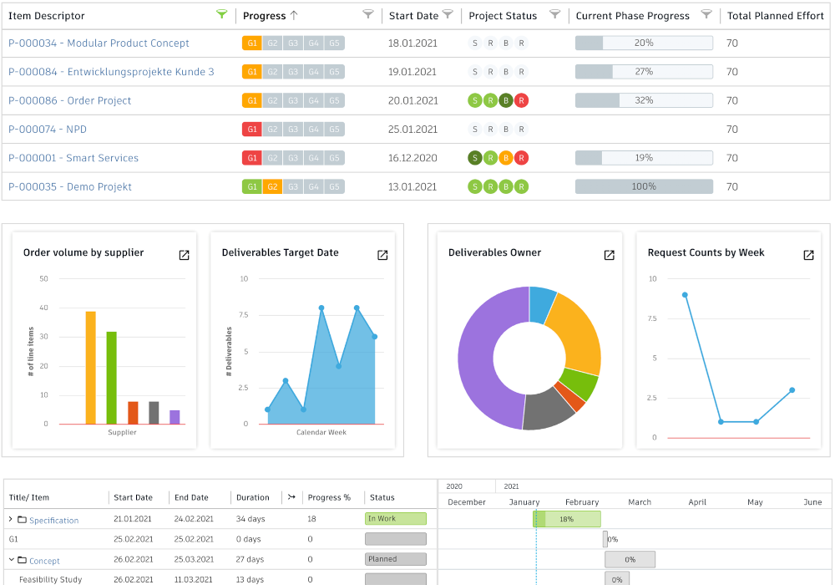Open the Order volume by supplier chart in a popup
835x585 pixels.
point(184,255)
